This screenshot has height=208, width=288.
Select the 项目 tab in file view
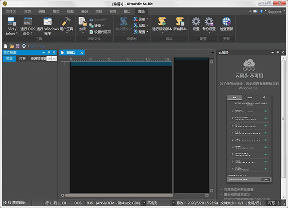click(9, 59)
